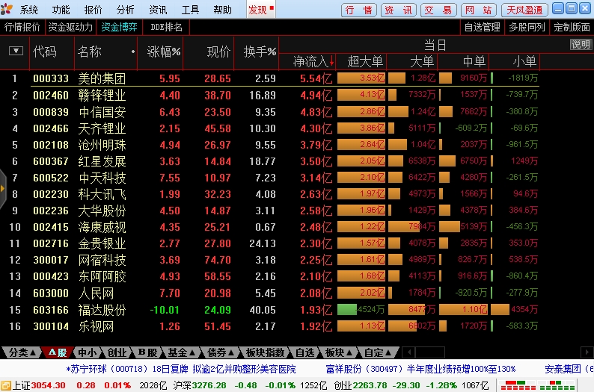Click the red marker next to 发现

[272, 7]
